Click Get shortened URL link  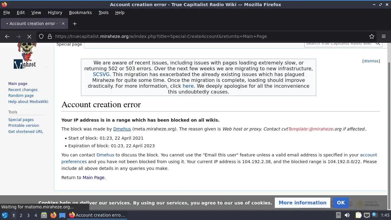coord(26,132)
